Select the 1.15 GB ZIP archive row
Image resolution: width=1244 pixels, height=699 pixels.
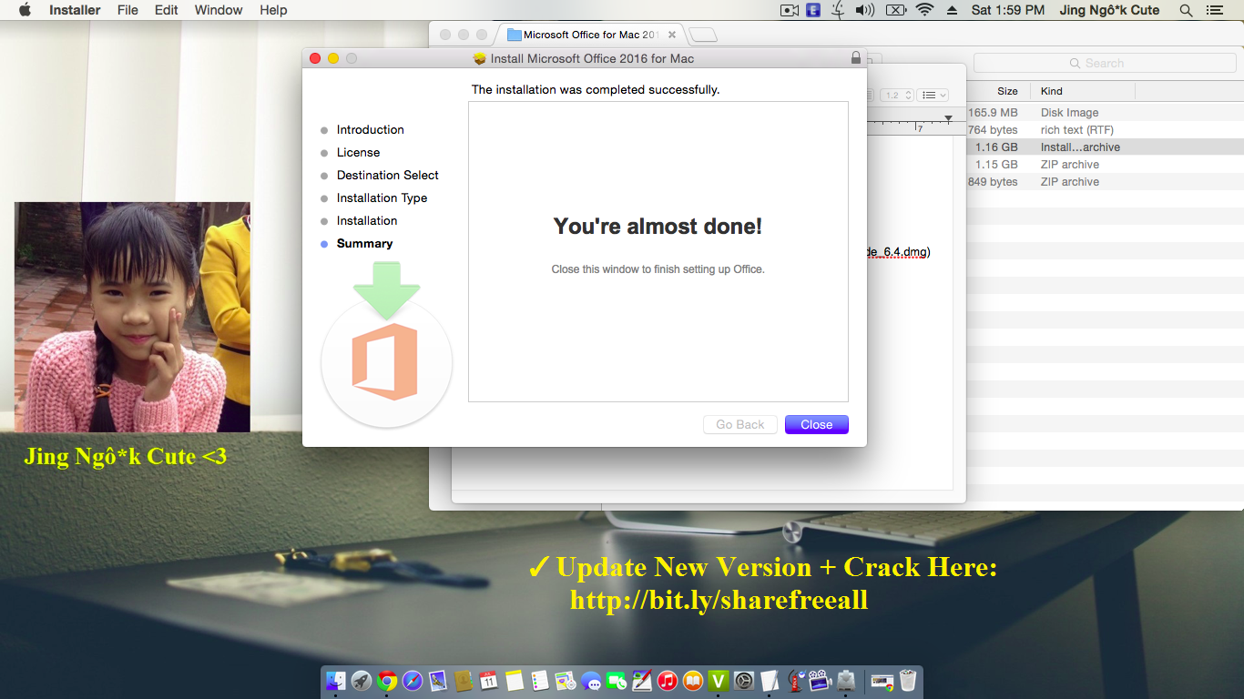(x=1104, y=165)
